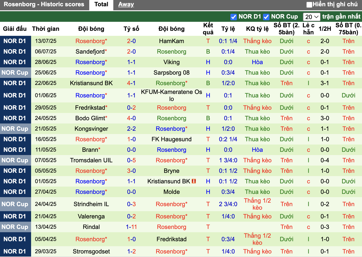Uncheck the NOR D1 league filter
362x257 pixels.
[233, 17]
